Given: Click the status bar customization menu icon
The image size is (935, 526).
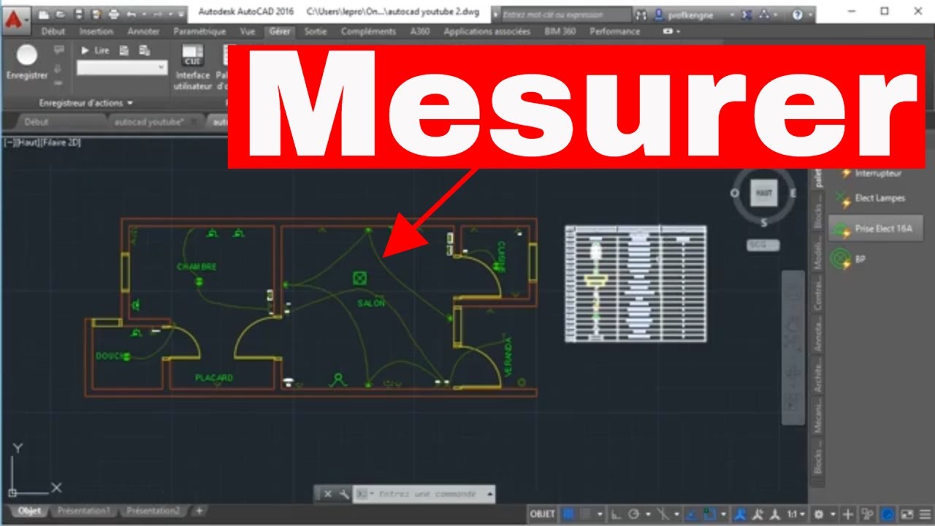Looking at the screenshot, I should [924, 514].
